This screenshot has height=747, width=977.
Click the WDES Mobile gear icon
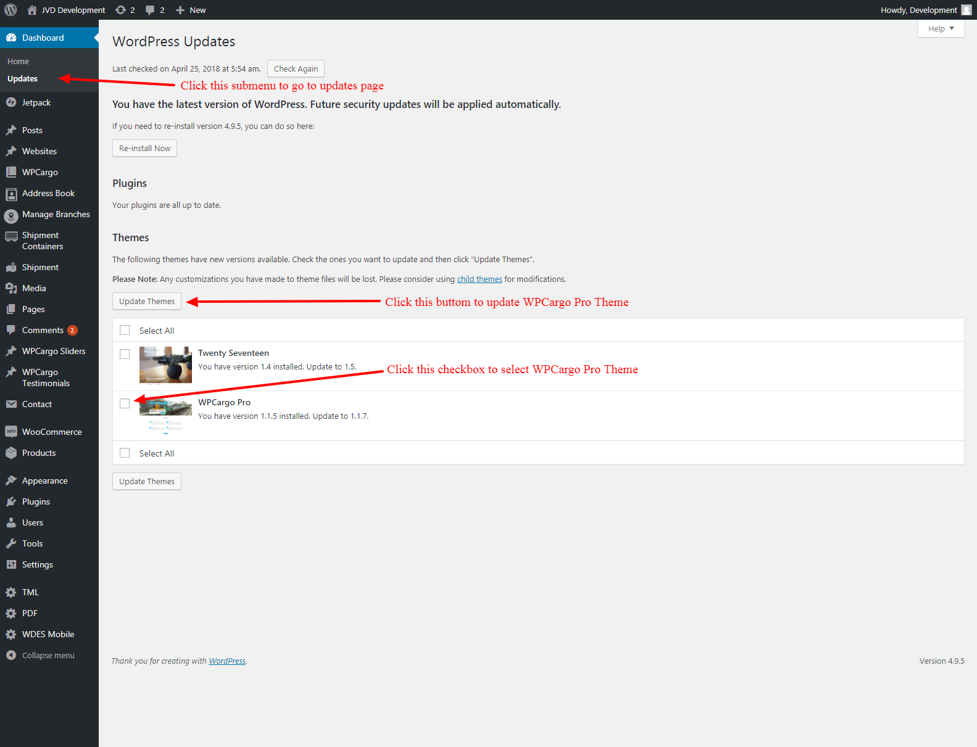point(11,634)
